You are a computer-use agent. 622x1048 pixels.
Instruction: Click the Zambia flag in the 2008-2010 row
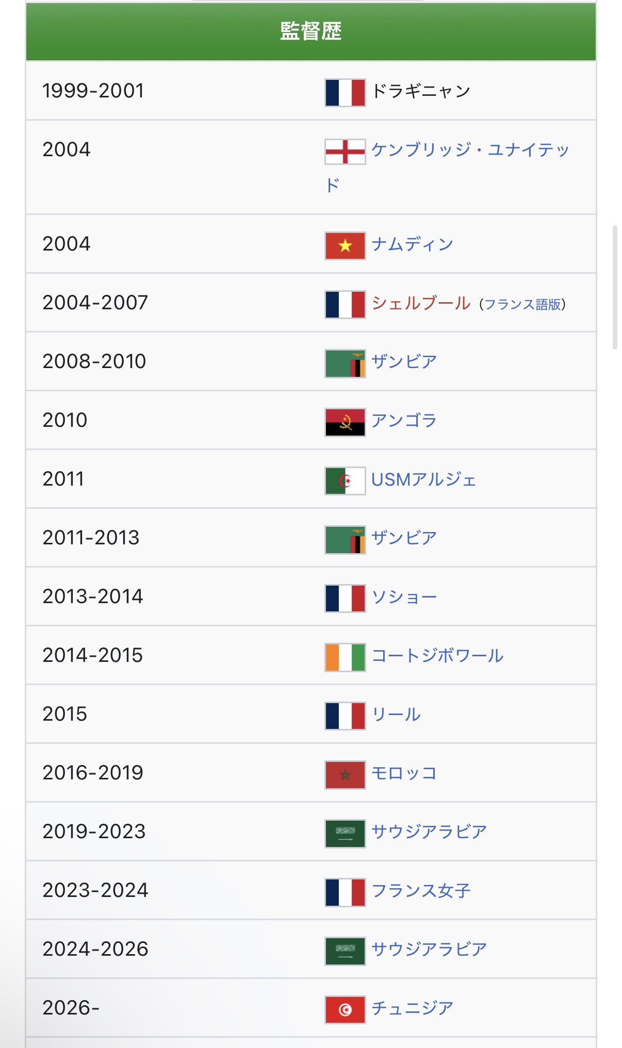click(x=345, y=363)
